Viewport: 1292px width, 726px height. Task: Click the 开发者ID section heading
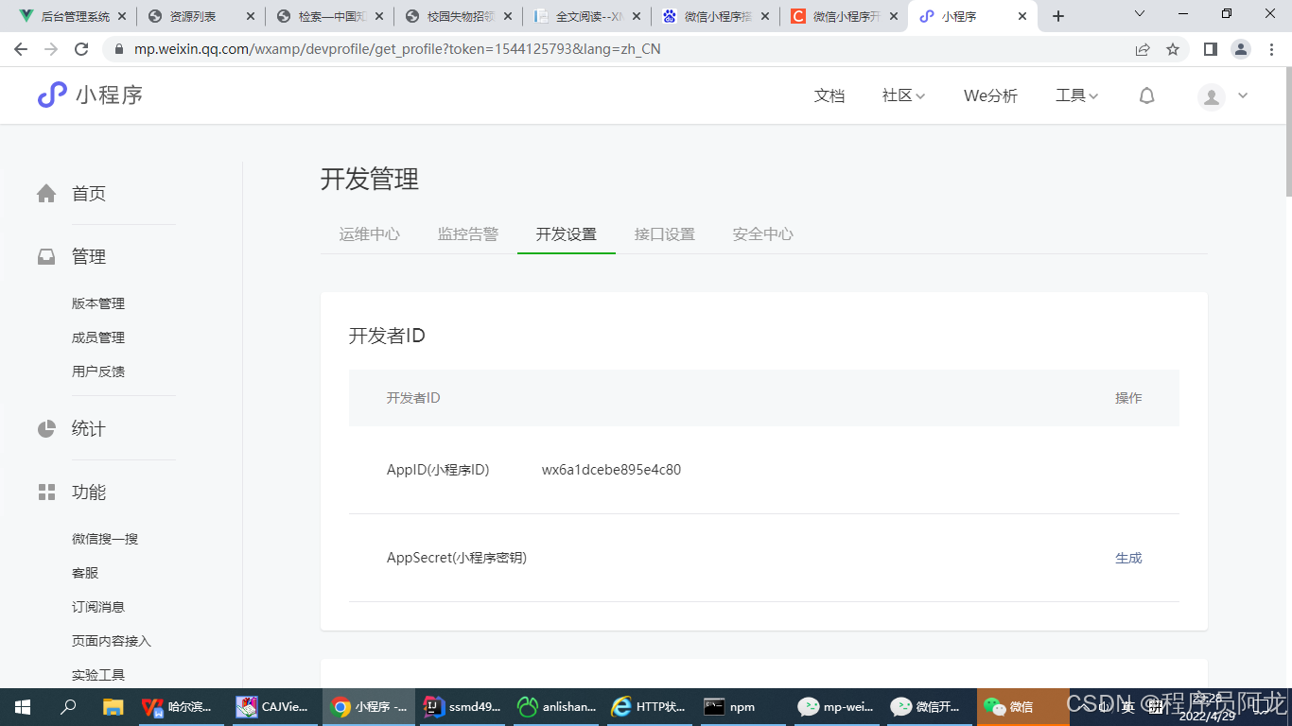[387, 336]
